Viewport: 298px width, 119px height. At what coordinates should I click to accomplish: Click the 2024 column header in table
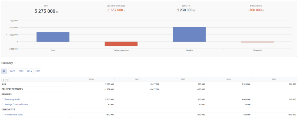click(x=228, y=79)
